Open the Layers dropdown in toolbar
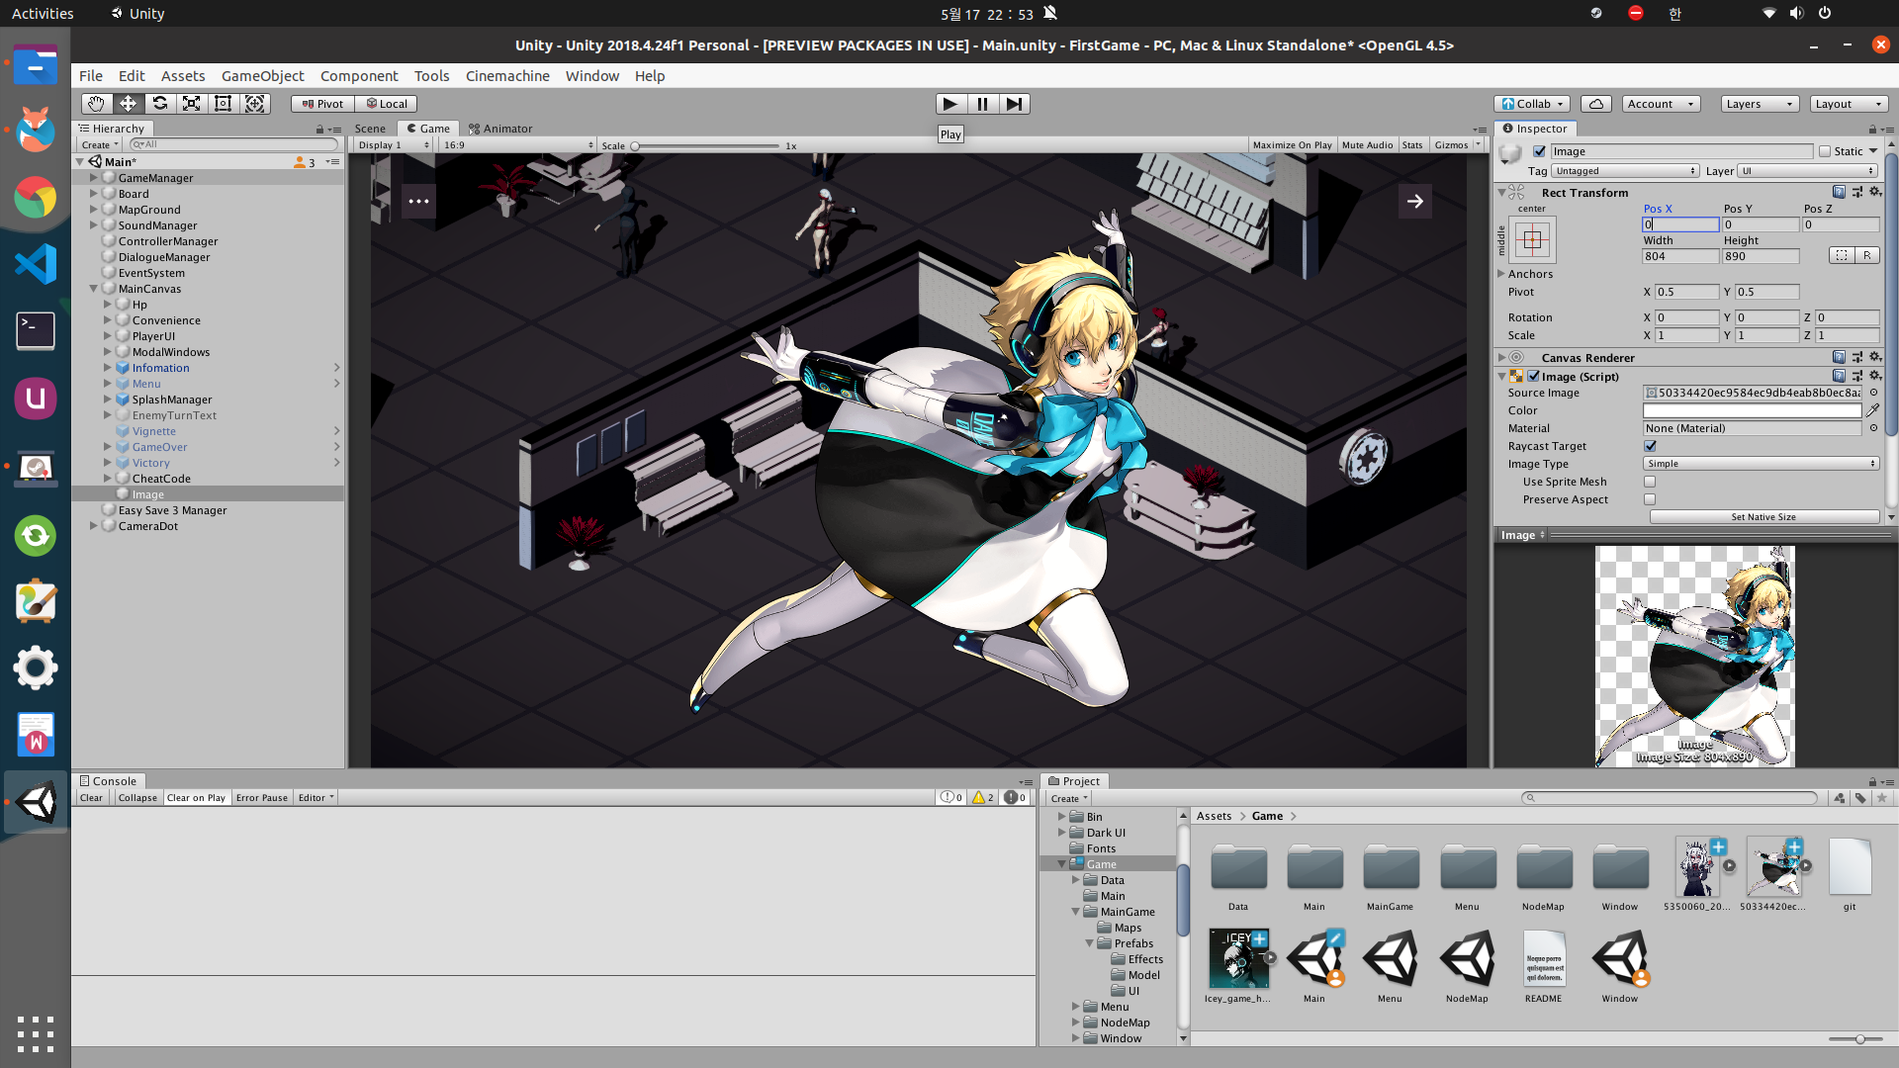This screenshot has height=1068, width=1899. 1759,104
